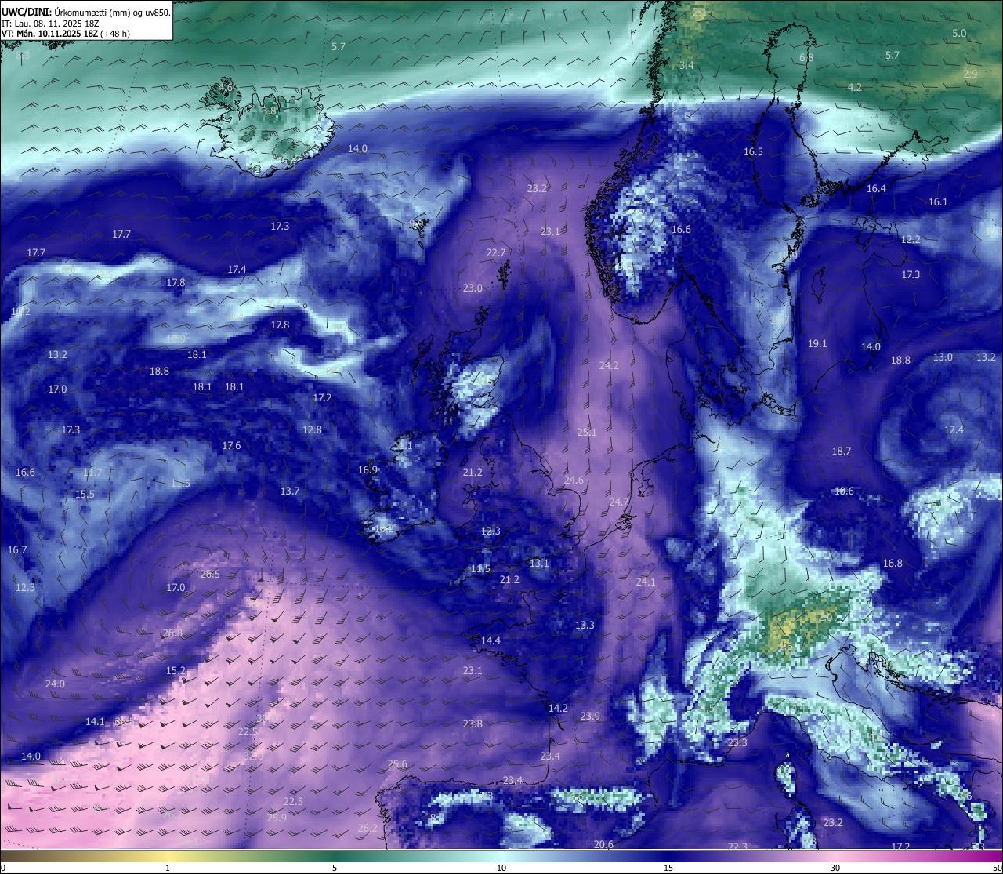
Task: Select the 13.1 value over southern England
Action: pyautogui.click(x=539, y=564)
